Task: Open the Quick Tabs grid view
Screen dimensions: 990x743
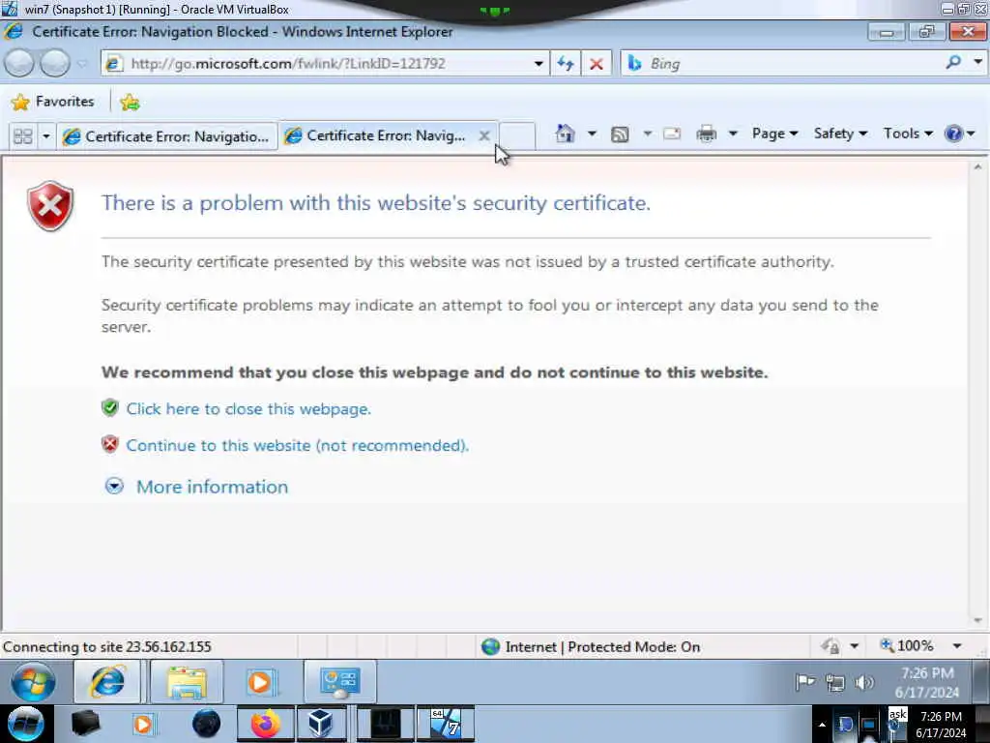Action: point(23,135)
